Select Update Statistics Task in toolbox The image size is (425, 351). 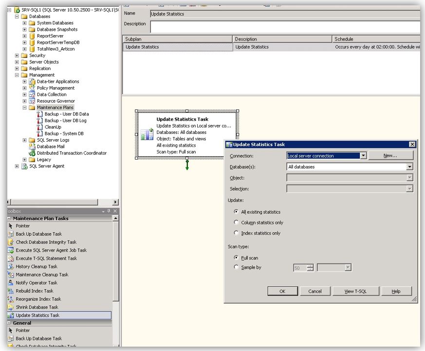[x=59, y=315]
